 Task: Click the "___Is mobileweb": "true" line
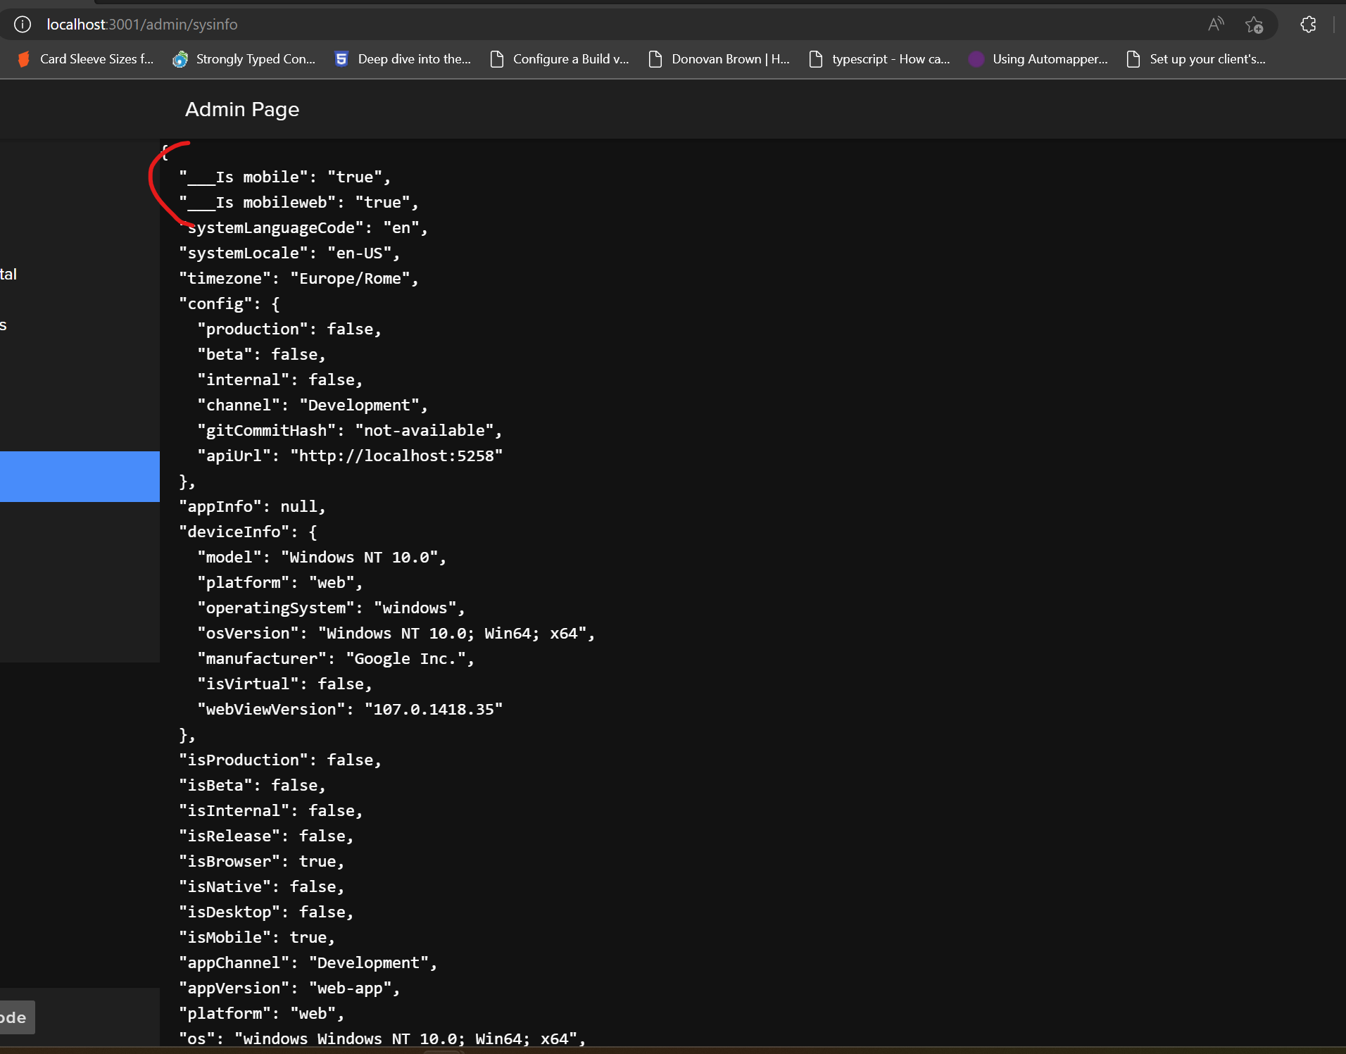(x=298, y=203)
